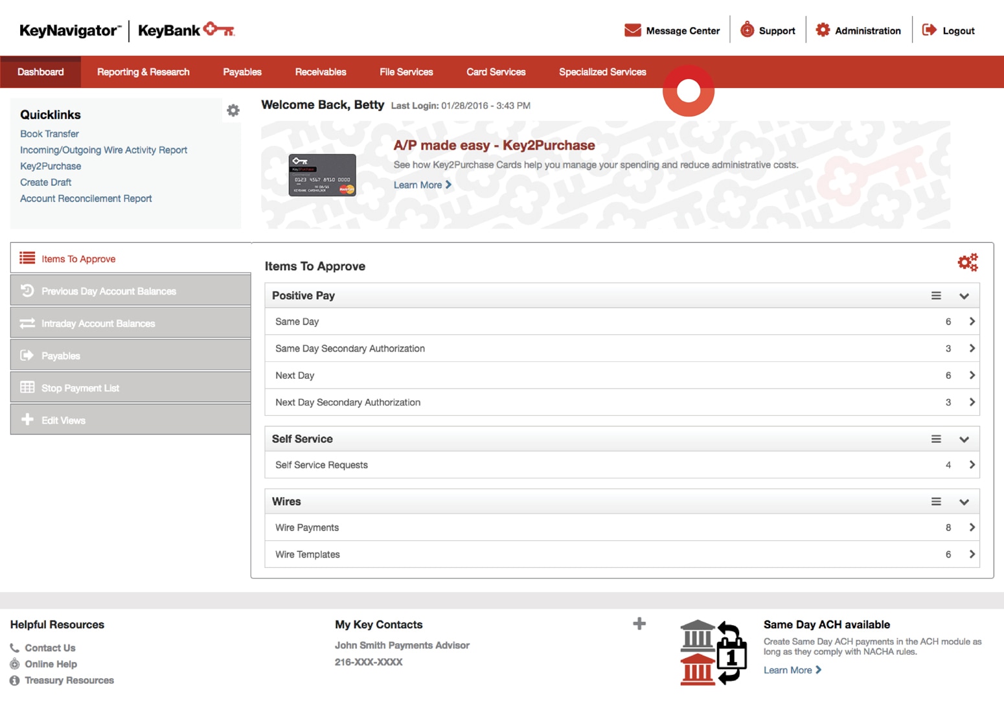1004x704 pixels.
Task: Open Self Service Requests arrow
Action: 972,464
